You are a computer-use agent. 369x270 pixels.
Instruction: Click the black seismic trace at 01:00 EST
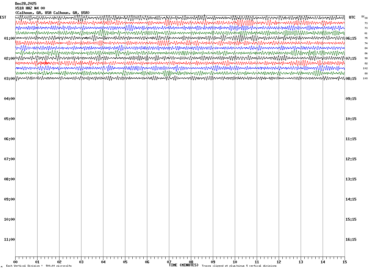click(180, 38)
